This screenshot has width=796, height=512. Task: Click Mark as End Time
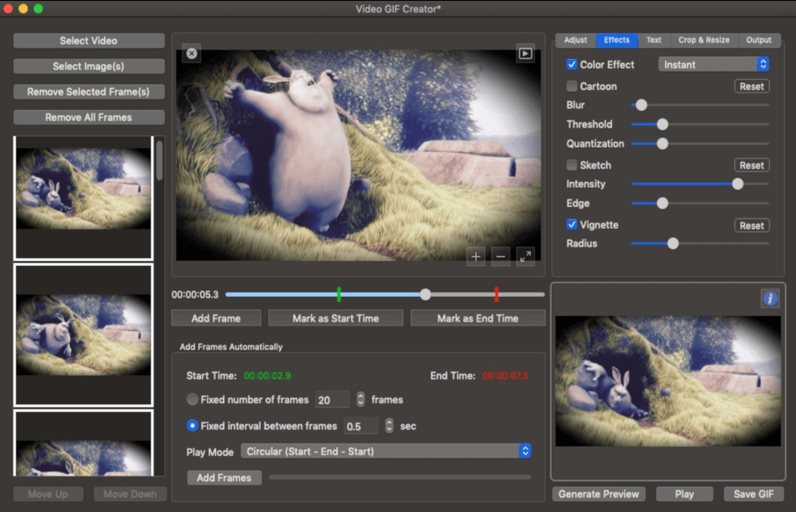click(x=478, y=319)
